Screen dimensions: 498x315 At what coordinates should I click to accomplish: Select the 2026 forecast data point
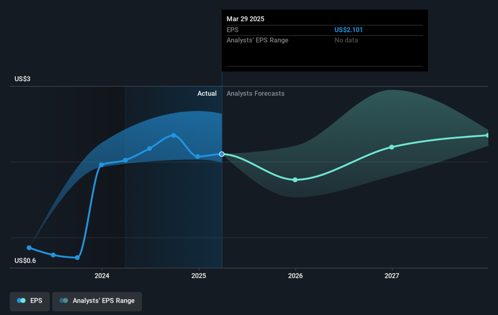pyautogui.click(x=295, y=180)
